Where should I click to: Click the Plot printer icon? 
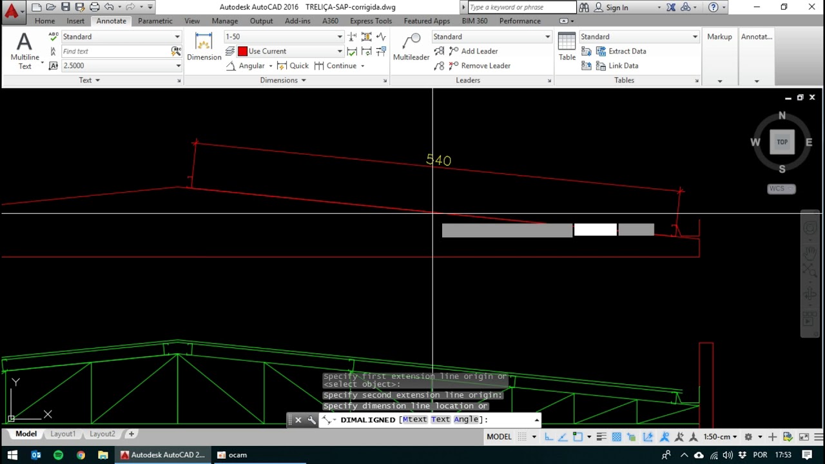click(x=95, y=7)
